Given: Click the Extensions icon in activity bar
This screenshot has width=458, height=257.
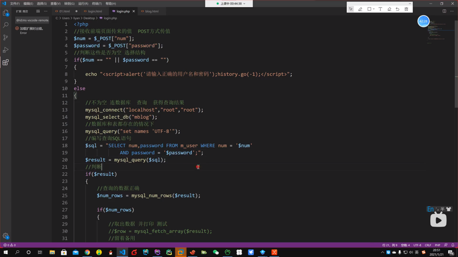Looking at the screenshot, I should (x=6, y=62).
